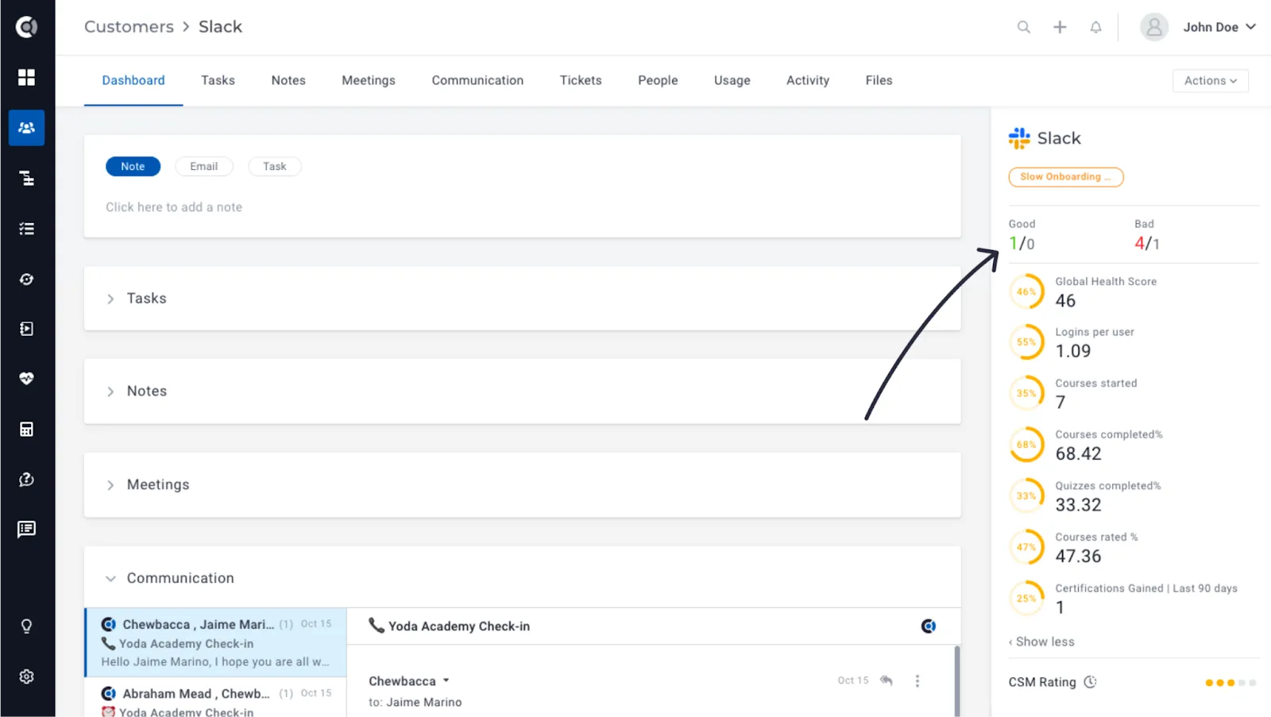Open the Chewbacca sender dropdown arrow
Viewport: 1271px width, 717px height.
tap(446, 680)
